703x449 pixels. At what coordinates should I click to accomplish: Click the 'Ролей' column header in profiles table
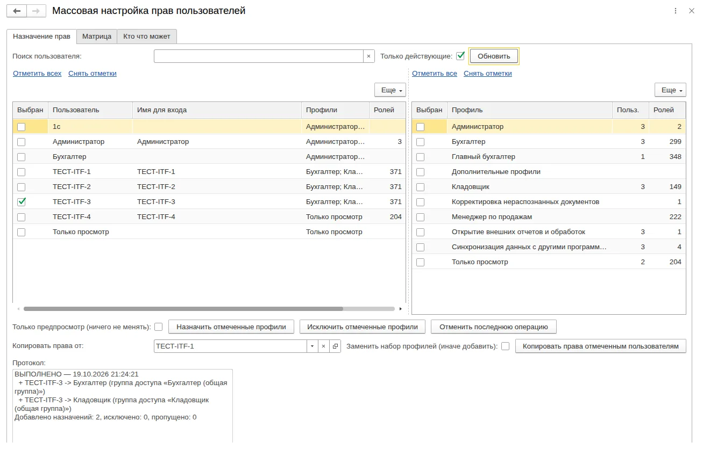(x=667, y=110)
